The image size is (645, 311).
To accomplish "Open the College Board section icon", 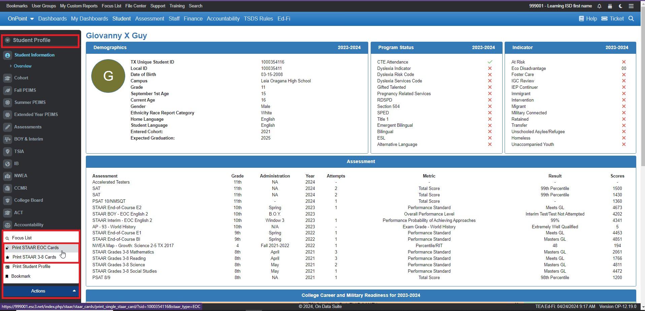I will (7, 200).
